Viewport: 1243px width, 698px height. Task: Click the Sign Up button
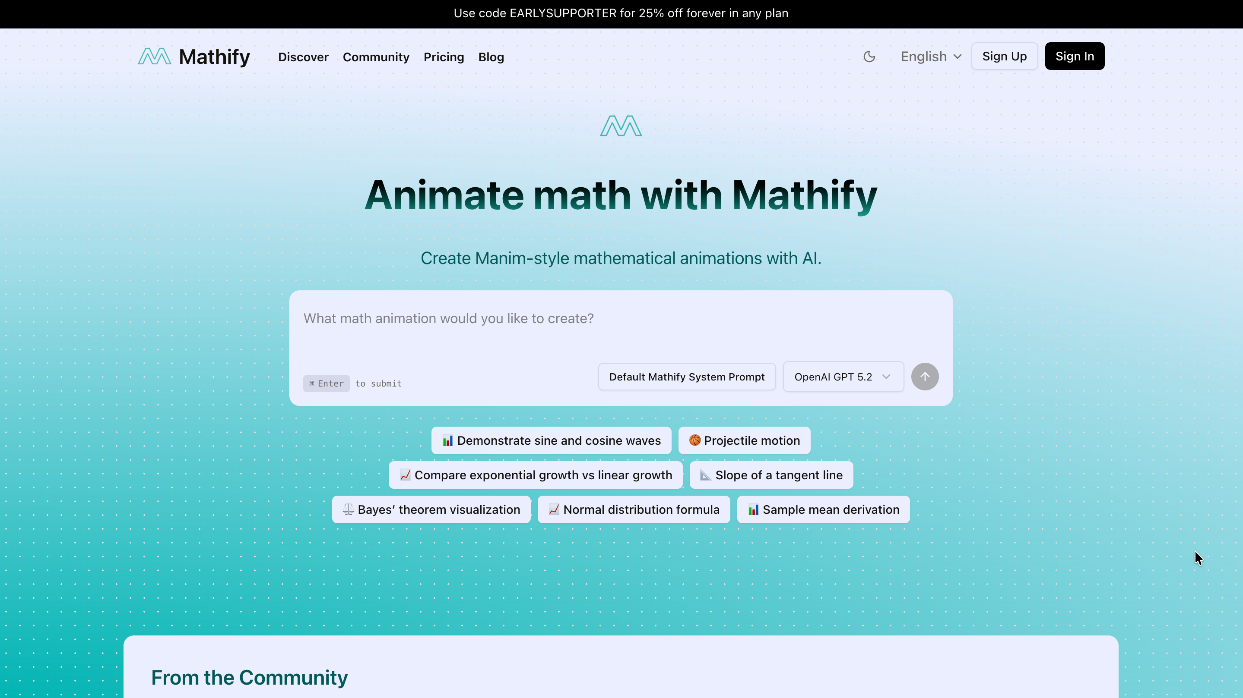pos(1004,57)
